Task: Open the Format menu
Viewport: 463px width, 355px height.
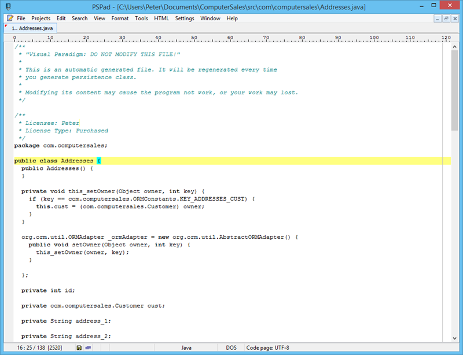Action: point(120,19)
